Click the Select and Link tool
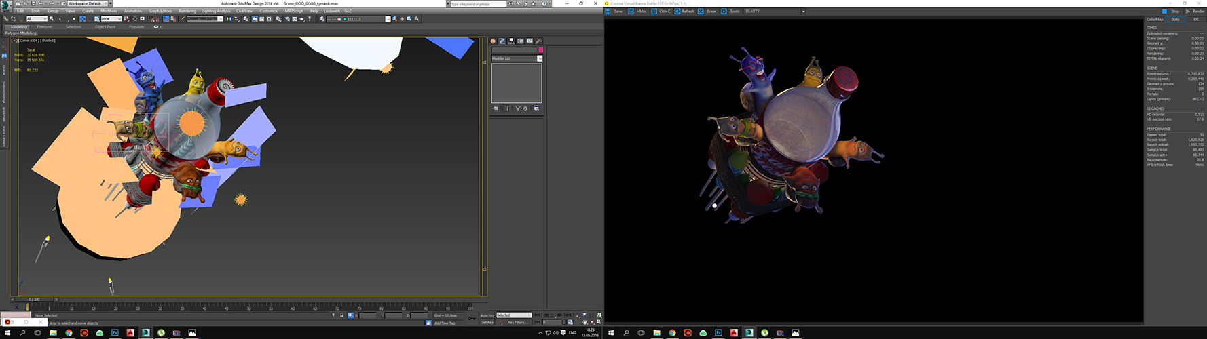This screenshot has height=339, width=1207. [x=5, y=19]
